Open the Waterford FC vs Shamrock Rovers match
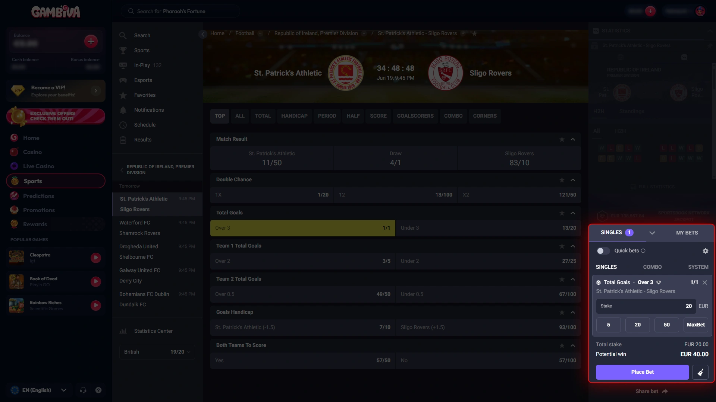Image resolution: width=716 pixels, height=402 pixels. (x=157, y=228)
